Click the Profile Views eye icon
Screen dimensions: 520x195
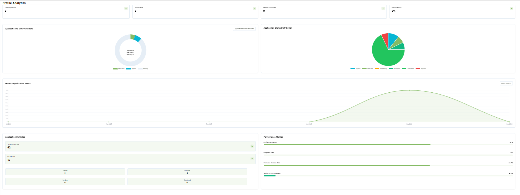point(255,8)
